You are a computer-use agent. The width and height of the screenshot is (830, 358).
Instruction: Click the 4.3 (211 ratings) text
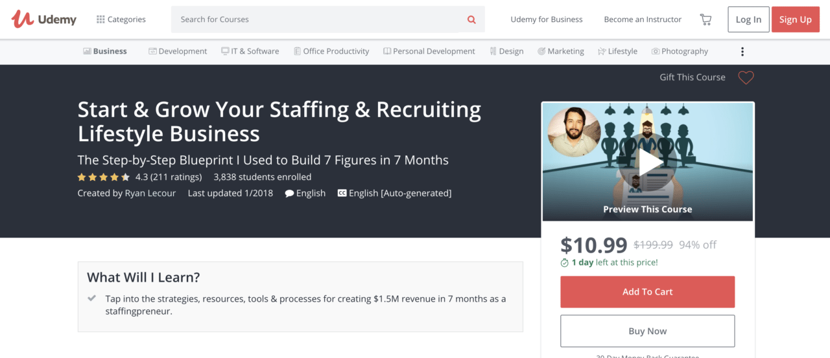click(x=169, y=177)
